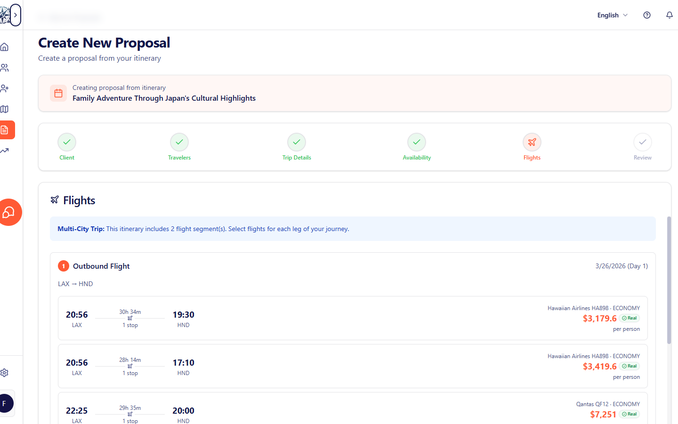The image size is (678, 424).
Task: Go to the Client step in progress bar
Action: point(66,146)
